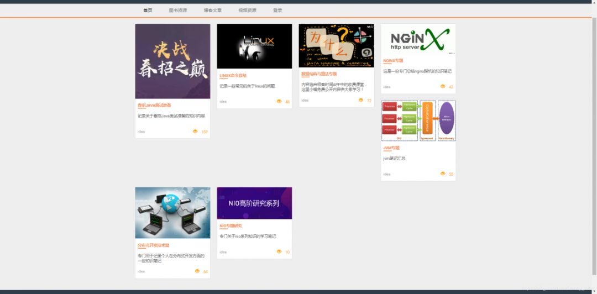Open the LINUX命令总结 title link
Viewport: 597px width, 294px height.
click(233, 75)
